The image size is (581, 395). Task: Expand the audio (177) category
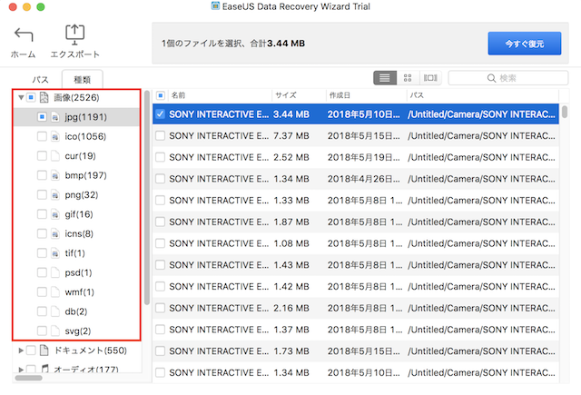pyautogui.click(x=21, y=369)
